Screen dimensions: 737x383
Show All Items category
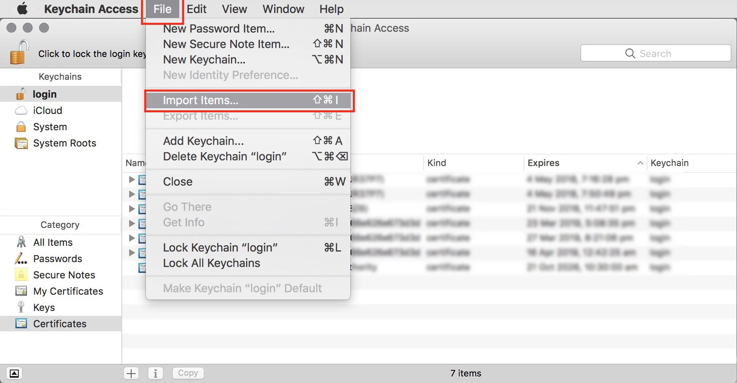[61, 242]
